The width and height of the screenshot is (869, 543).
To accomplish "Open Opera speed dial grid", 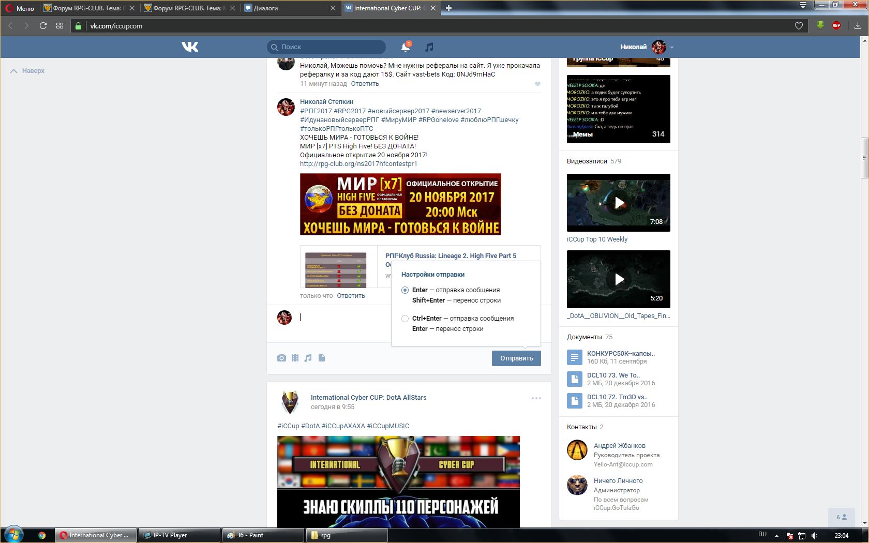I will 60,25.
